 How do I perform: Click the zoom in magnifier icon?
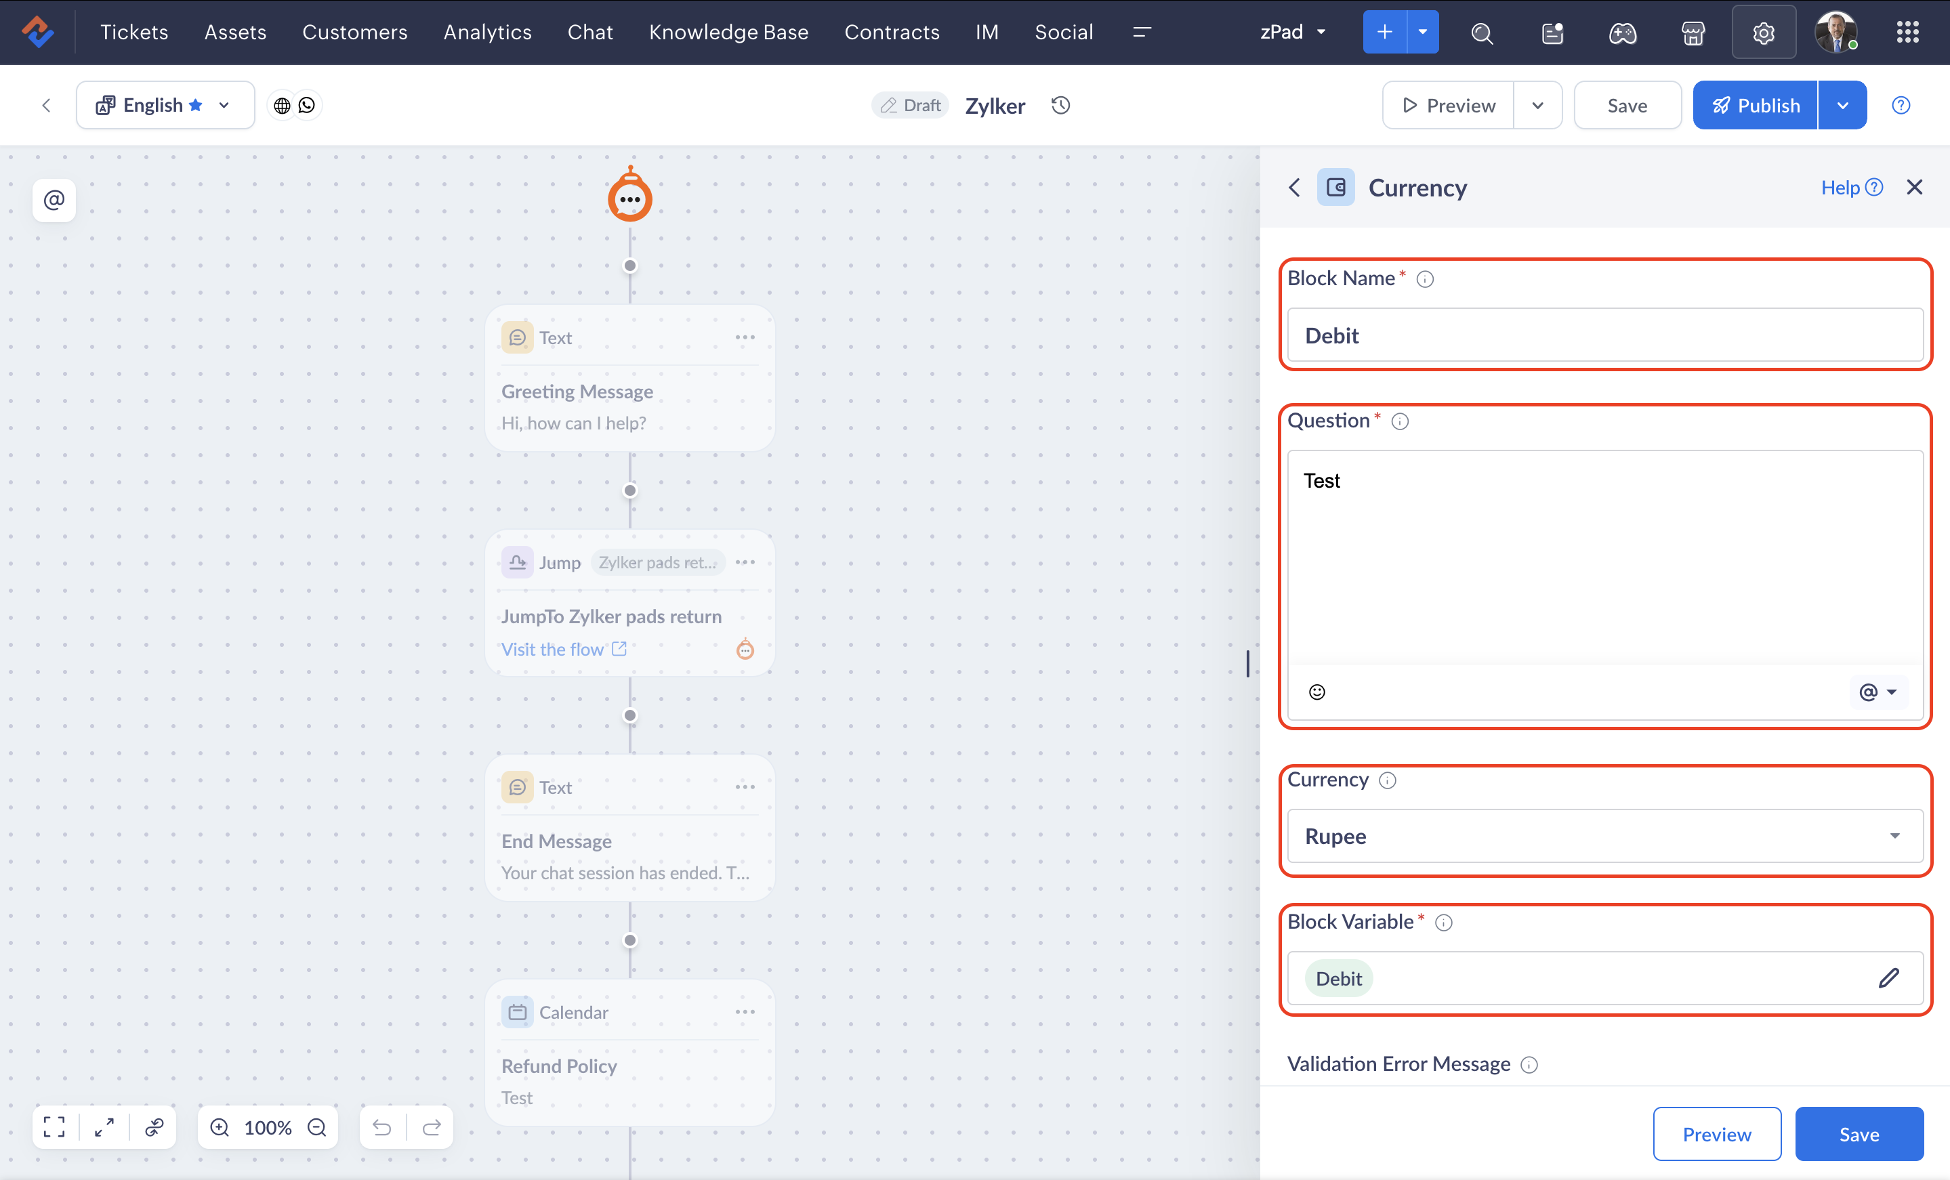coord(220,1127)
